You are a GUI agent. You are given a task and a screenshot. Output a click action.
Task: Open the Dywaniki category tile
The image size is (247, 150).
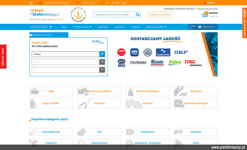coord(147,103)
